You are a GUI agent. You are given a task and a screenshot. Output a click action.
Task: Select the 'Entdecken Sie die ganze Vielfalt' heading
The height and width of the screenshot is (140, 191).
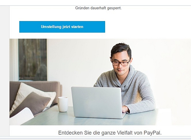tap(110, 133)
